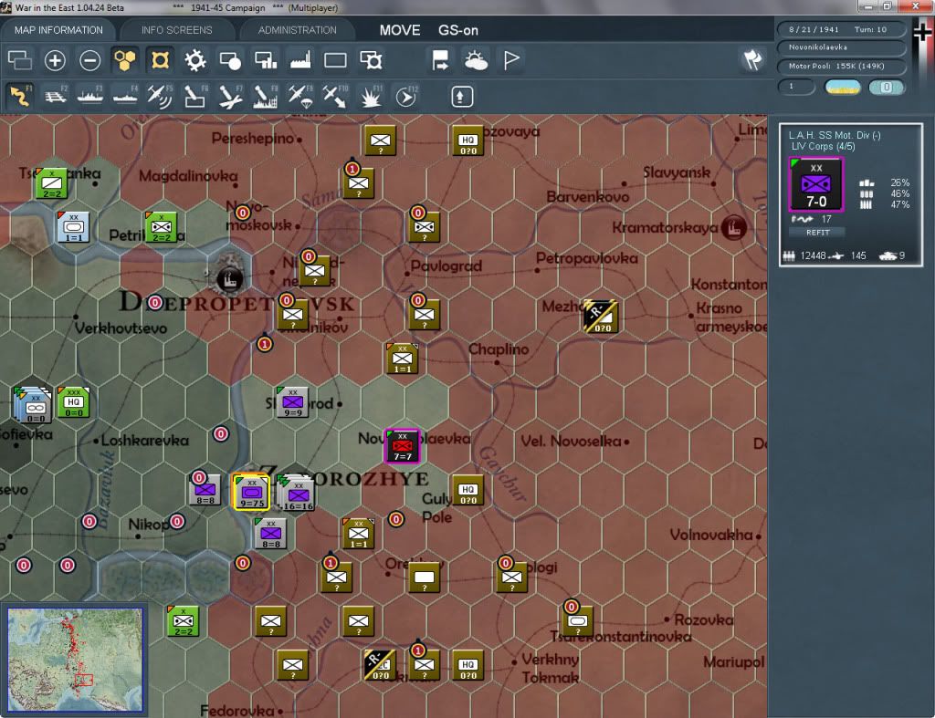This screenshot has width=935, height=718.
Task: Select the F4 amphibious transport mode icon
Action: pos(124,96)
